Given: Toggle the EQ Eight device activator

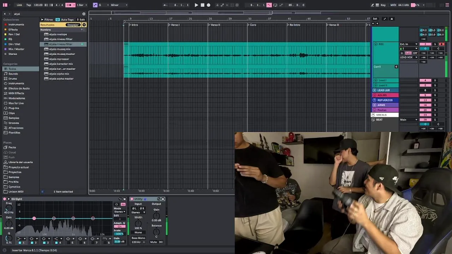Looking at the screenshot, I should [x=5, y=199].
